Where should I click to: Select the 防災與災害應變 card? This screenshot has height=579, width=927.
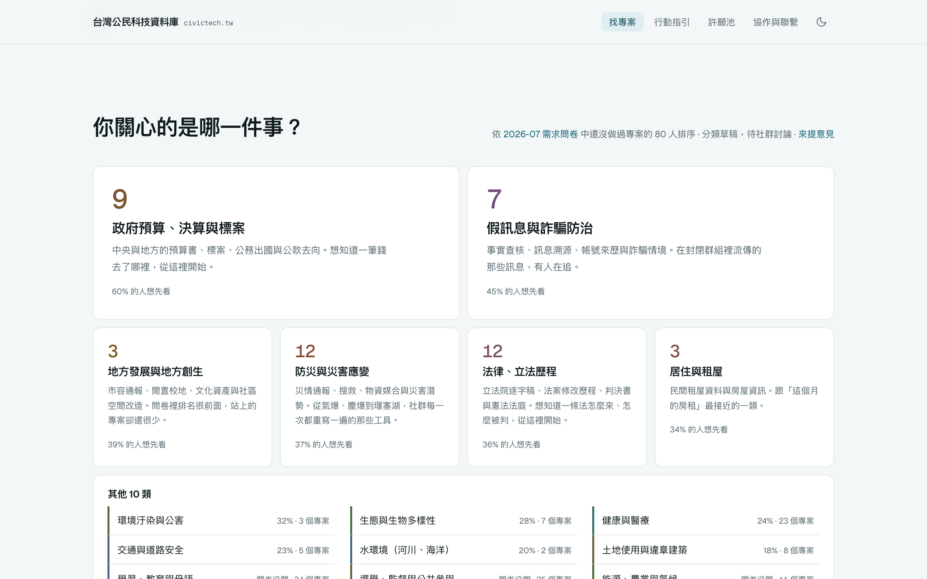pos(370,397)
